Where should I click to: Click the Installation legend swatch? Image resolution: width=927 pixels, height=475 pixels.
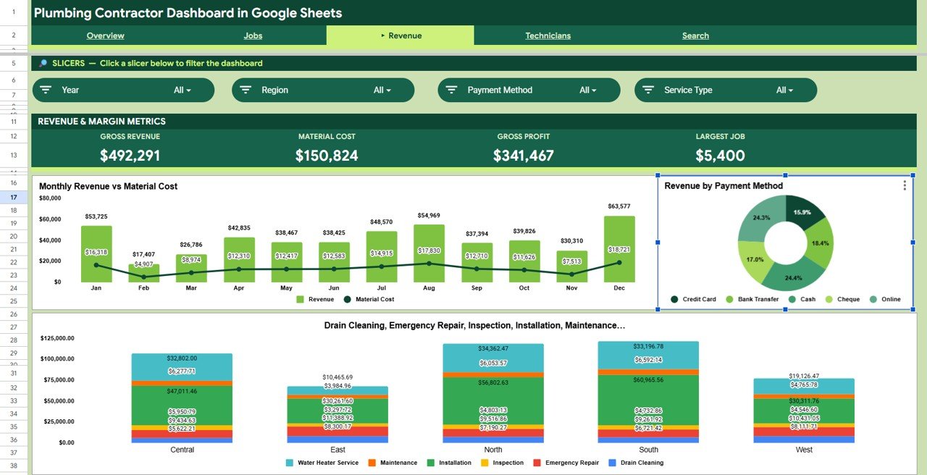pyautogui.click(x=431, y=463)
